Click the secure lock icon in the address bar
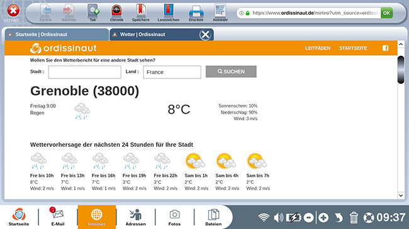This screenshot has height=229, width=409. point(247,13)
